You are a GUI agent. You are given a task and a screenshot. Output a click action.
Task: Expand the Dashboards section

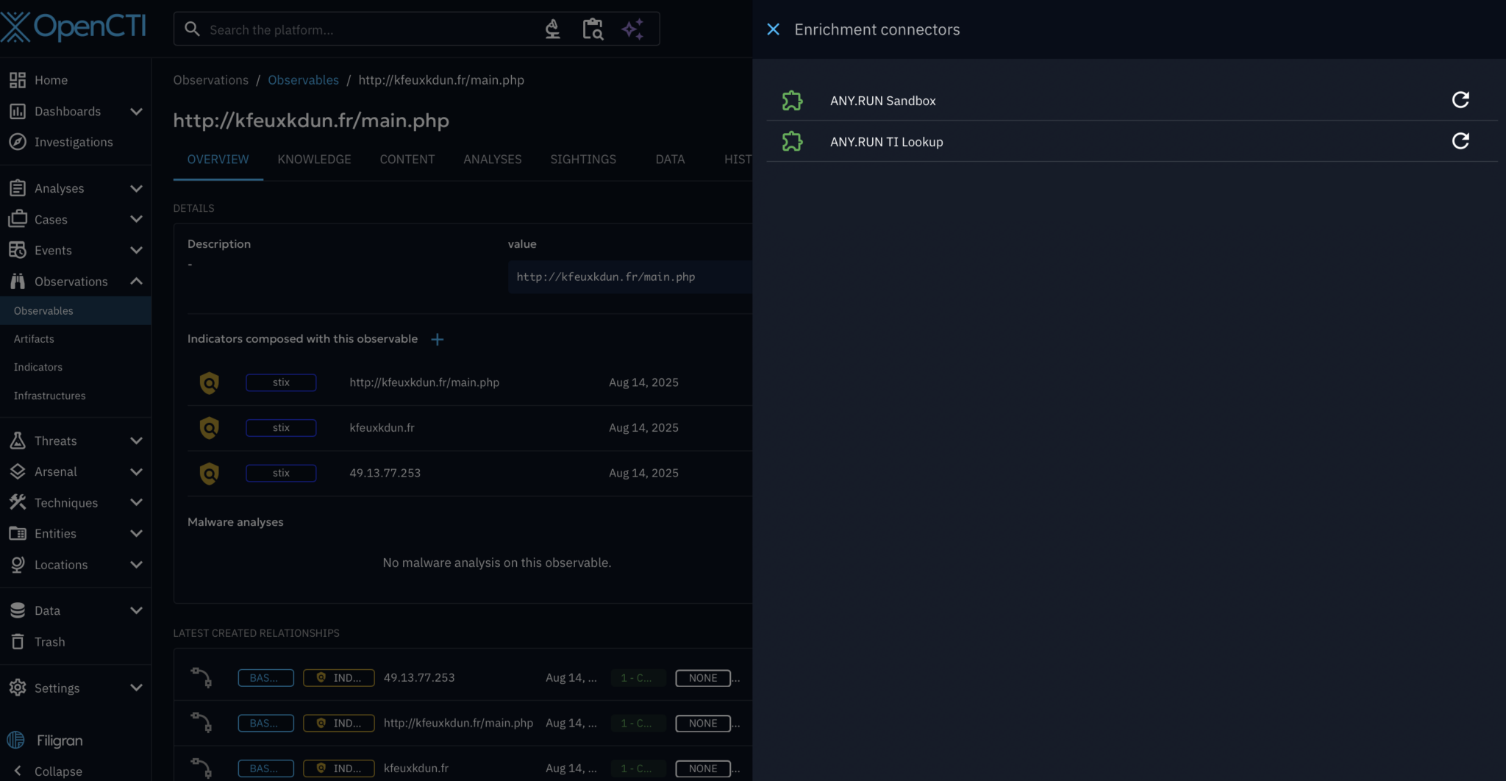click(x=136, y=111)
